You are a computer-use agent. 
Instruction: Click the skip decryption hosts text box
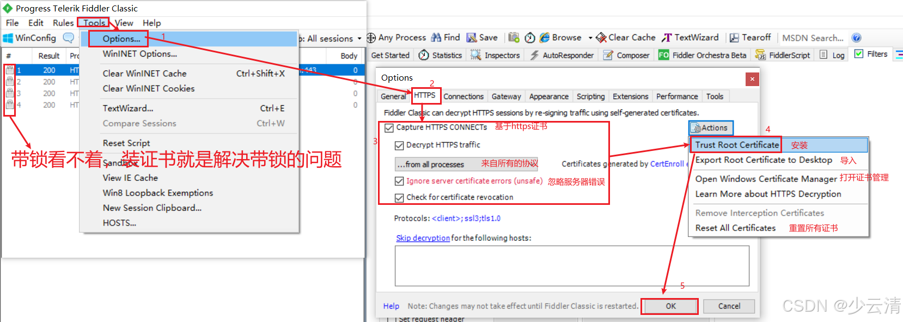click(x=572, y=266)
